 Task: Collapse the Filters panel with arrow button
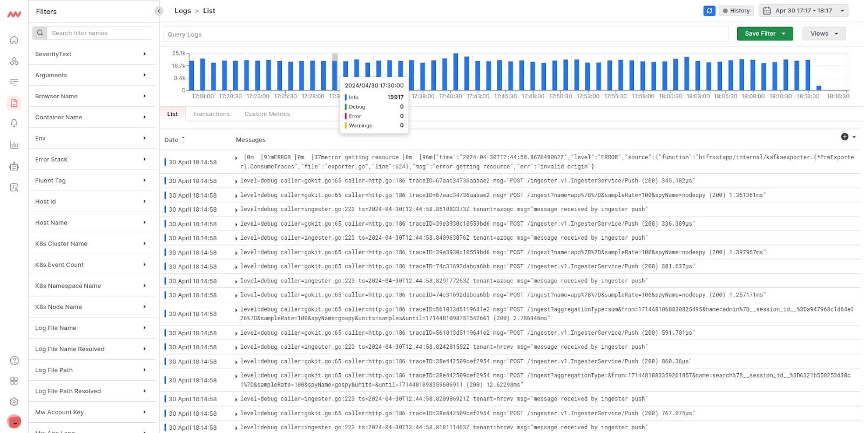pos(159,11)
